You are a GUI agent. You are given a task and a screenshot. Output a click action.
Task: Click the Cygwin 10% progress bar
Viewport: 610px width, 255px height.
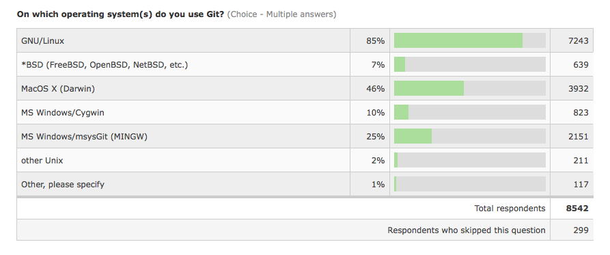pyautogui.click(x=401, y=113)
